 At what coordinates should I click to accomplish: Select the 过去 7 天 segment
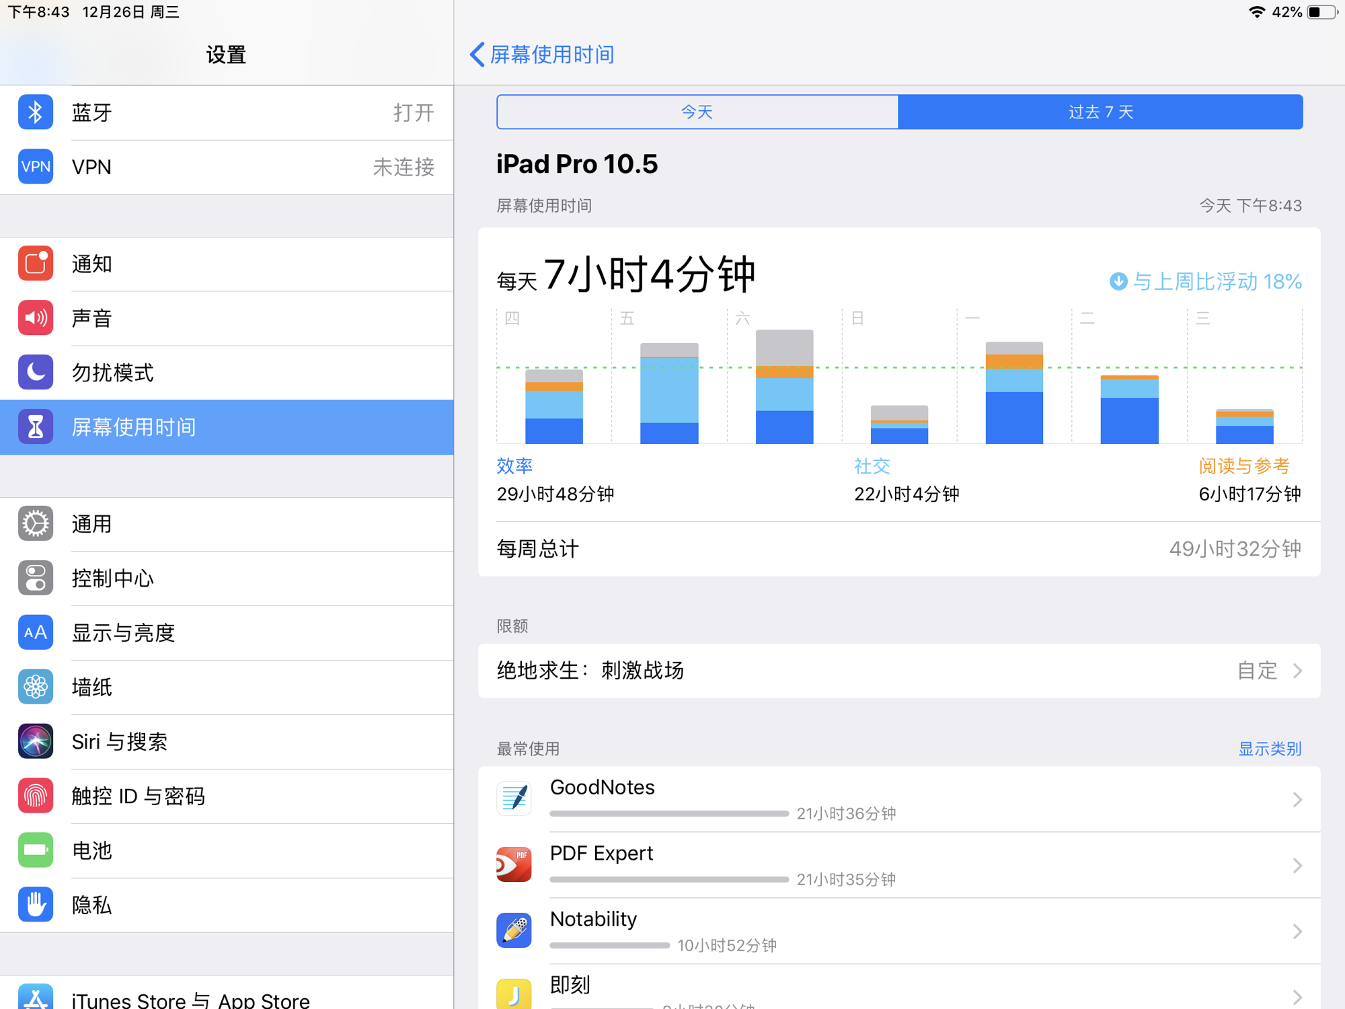[x=1100, y=112]
